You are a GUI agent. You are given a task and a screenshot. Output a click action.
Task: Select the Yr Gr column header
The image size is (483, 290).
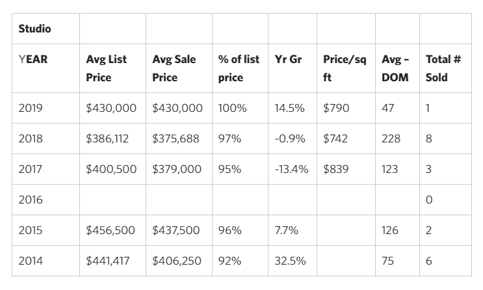288,59
